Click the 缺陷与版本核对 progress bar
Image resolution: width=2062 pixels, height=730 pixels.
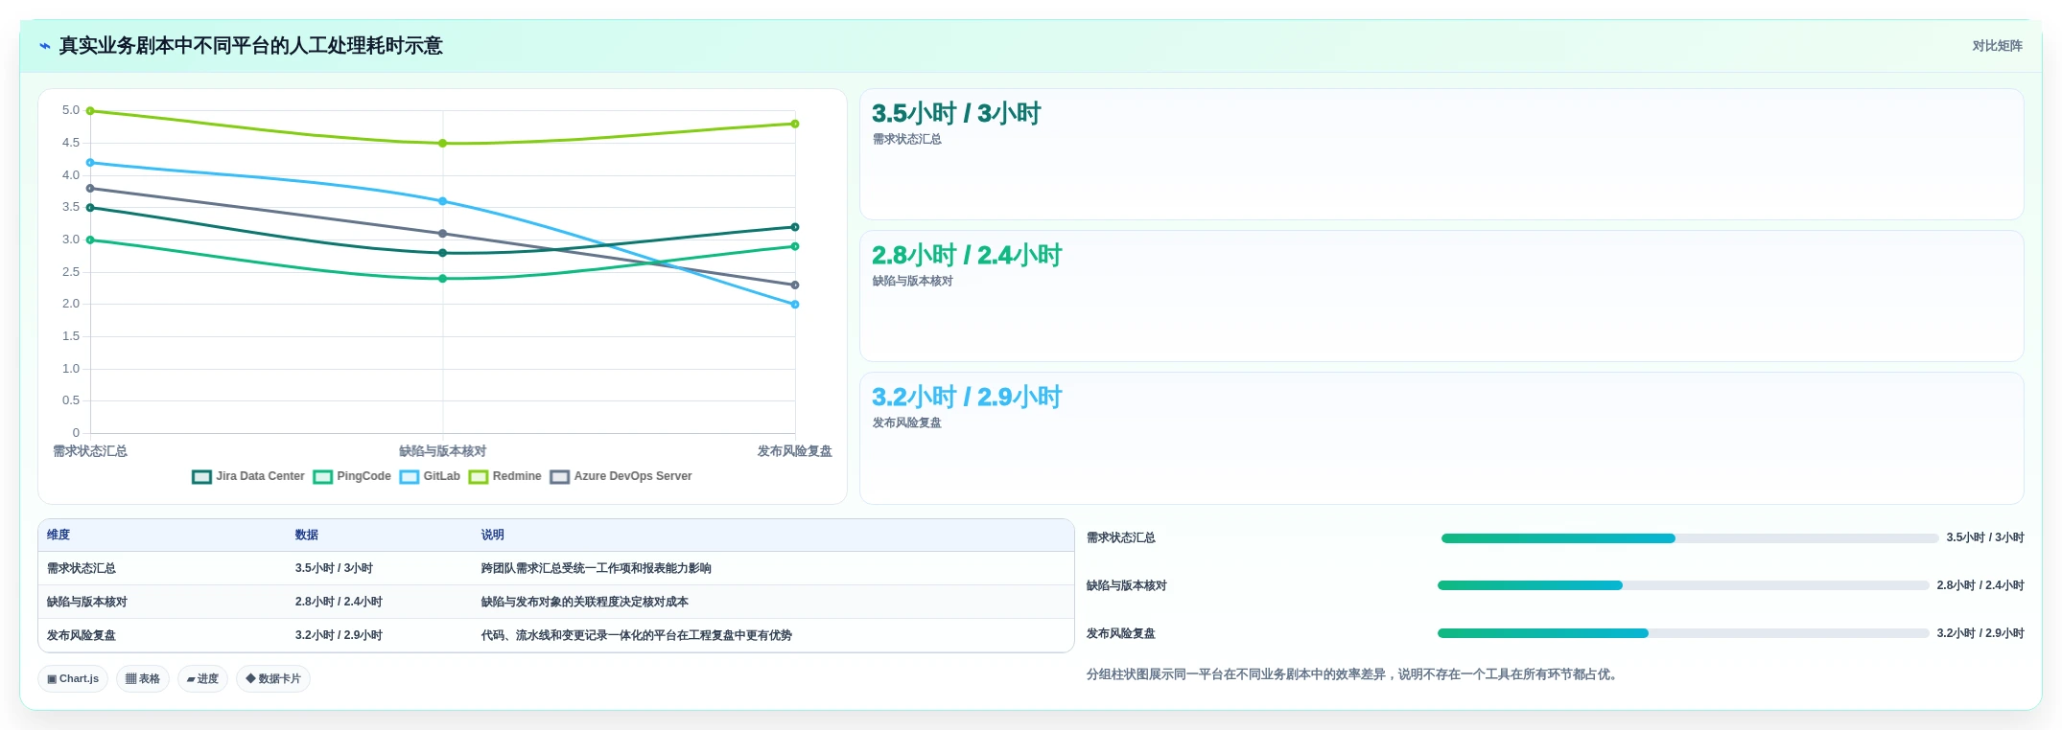(x=1683, y=585)
